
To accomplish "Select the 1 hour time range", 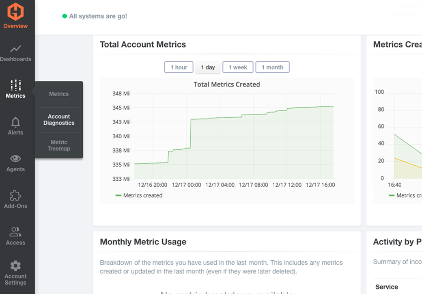I will point(179,67).
